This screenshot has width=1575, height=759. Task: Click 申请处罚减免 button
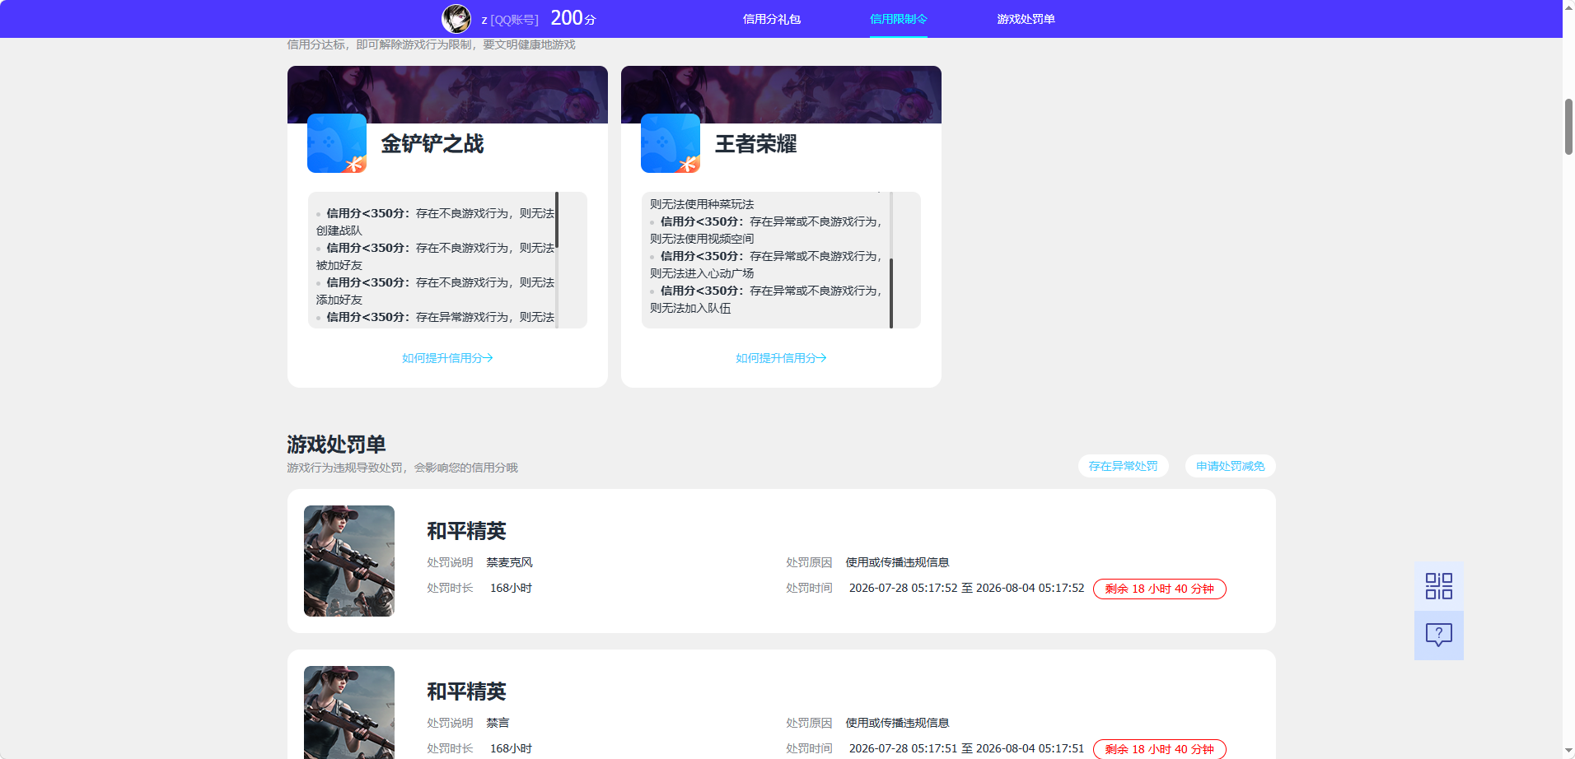[x=1231, y=466]
